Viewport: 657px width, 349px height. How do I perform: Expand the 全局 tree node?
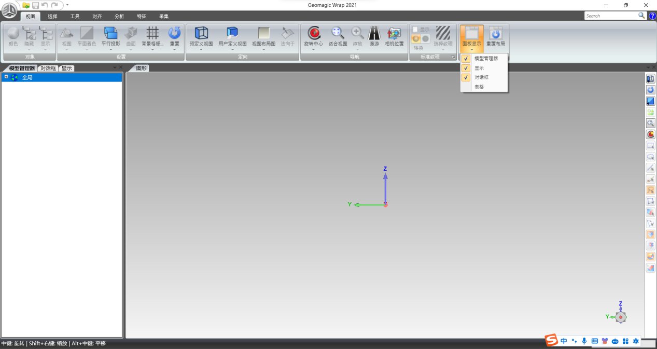coord(6,77)
